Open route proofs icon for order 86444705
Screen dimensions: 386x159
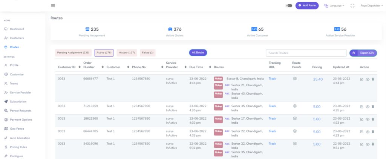tap(295, 131)
